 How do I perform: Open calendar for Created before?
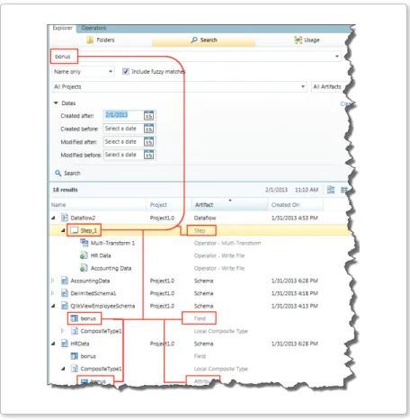click(149, 129)
